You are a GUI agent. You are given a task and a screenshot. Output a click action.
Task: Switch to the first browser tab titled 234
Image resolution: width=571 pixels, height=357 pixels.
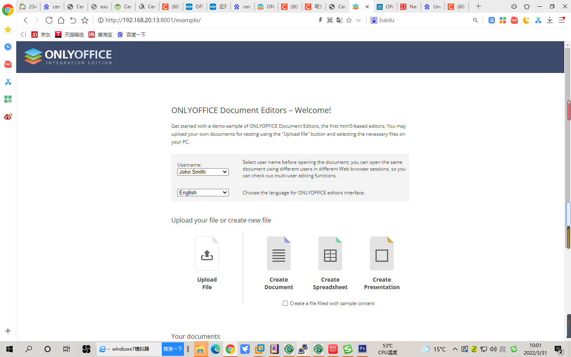coord(28,6)
